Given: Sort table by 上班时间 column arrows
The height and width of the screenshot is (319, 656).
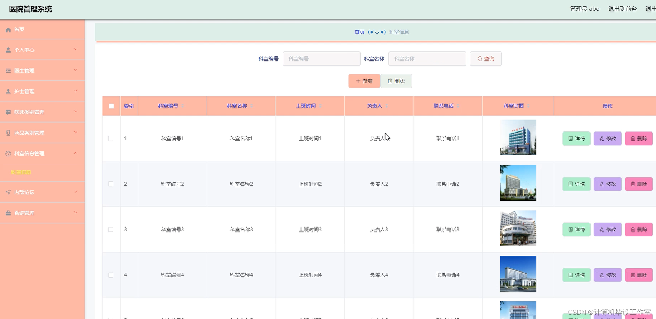Looking at the screenshot, I should (320, 106).
